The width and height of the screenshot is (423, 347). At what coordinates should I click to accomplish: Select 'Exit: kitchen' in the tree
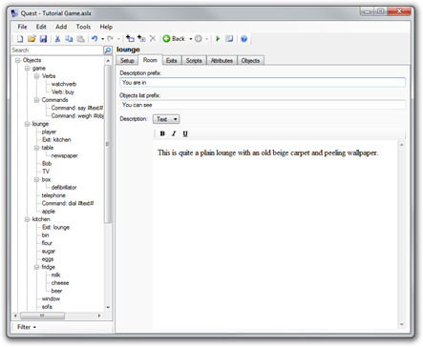56,139
